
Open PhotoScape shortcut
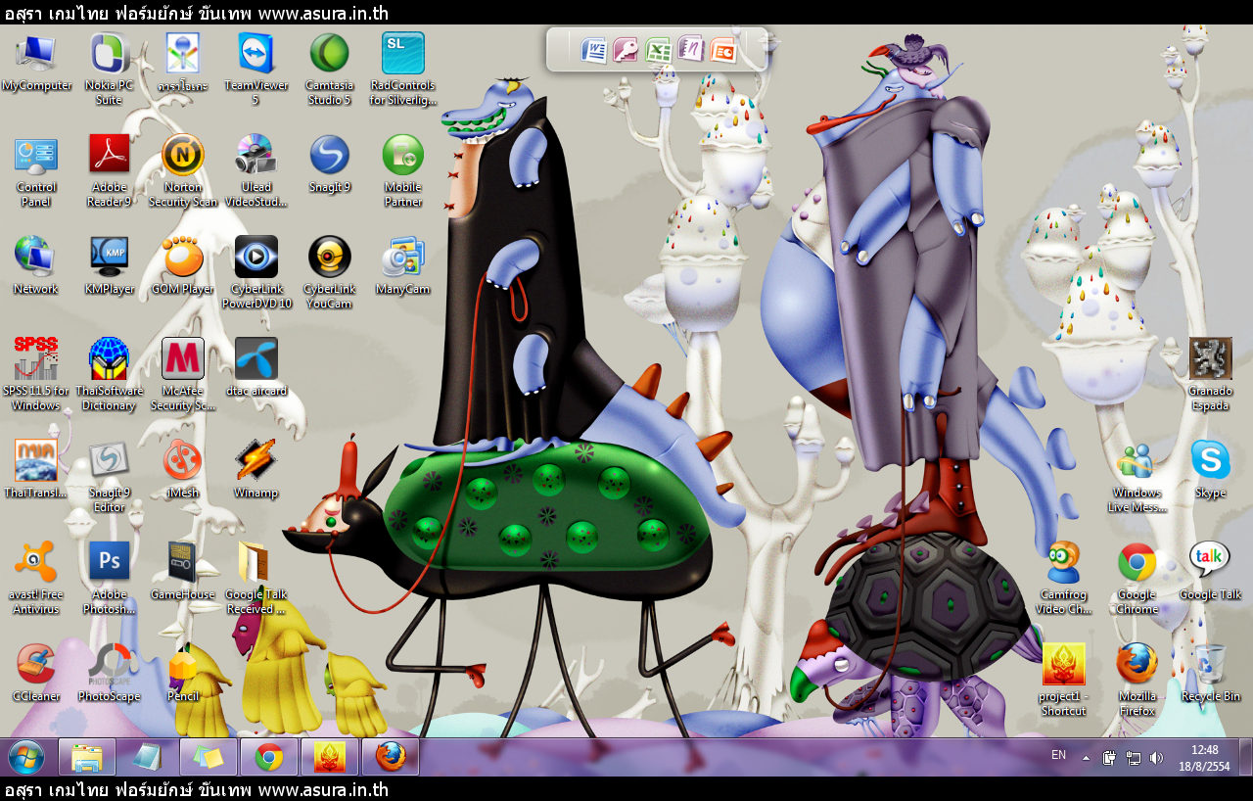(x=109, y=674)
